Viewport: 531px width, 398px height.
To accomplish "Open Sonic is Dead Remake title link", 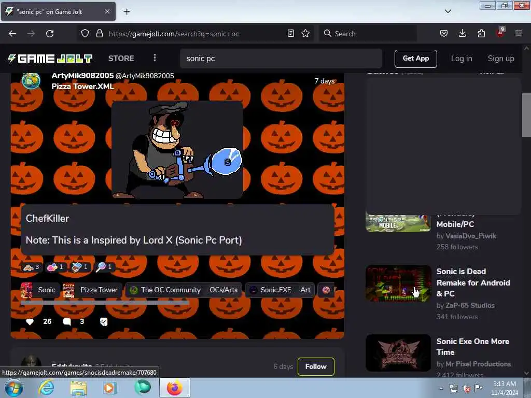I will pyautogui.click(x=473, y=282).
